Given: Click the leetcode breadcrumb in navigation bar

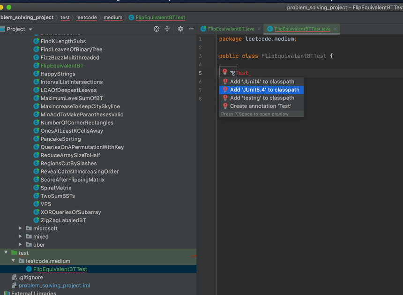Looking at the screenshot, I should coord(87,17).
